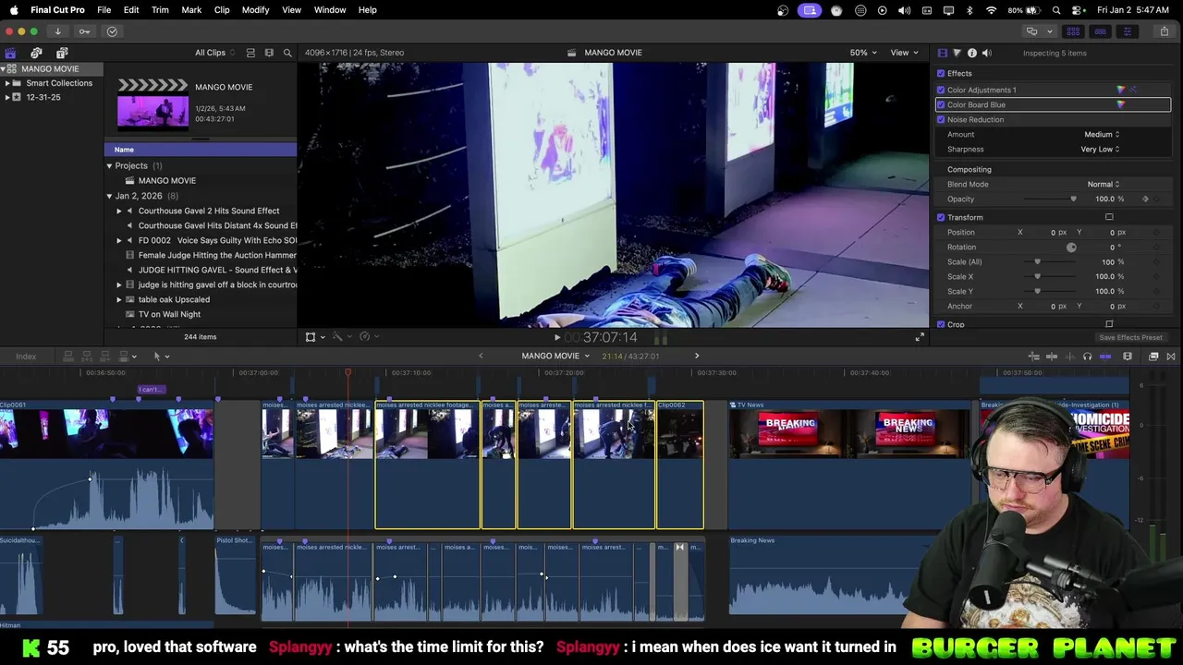Open Color Board Blue color wheel icon
1183x665 pixels.
[x=1121, y=104]
